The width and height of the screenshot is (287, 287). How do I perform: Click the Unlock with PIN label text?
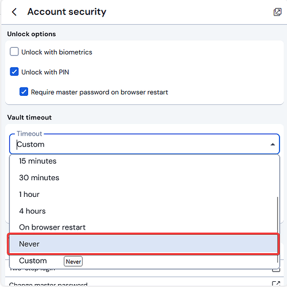pyautogui.click(x=45, y=72)
